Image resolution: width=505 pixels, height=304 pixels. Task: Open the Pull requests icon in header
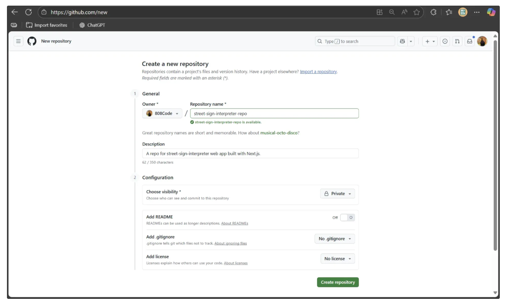(457, 41)
